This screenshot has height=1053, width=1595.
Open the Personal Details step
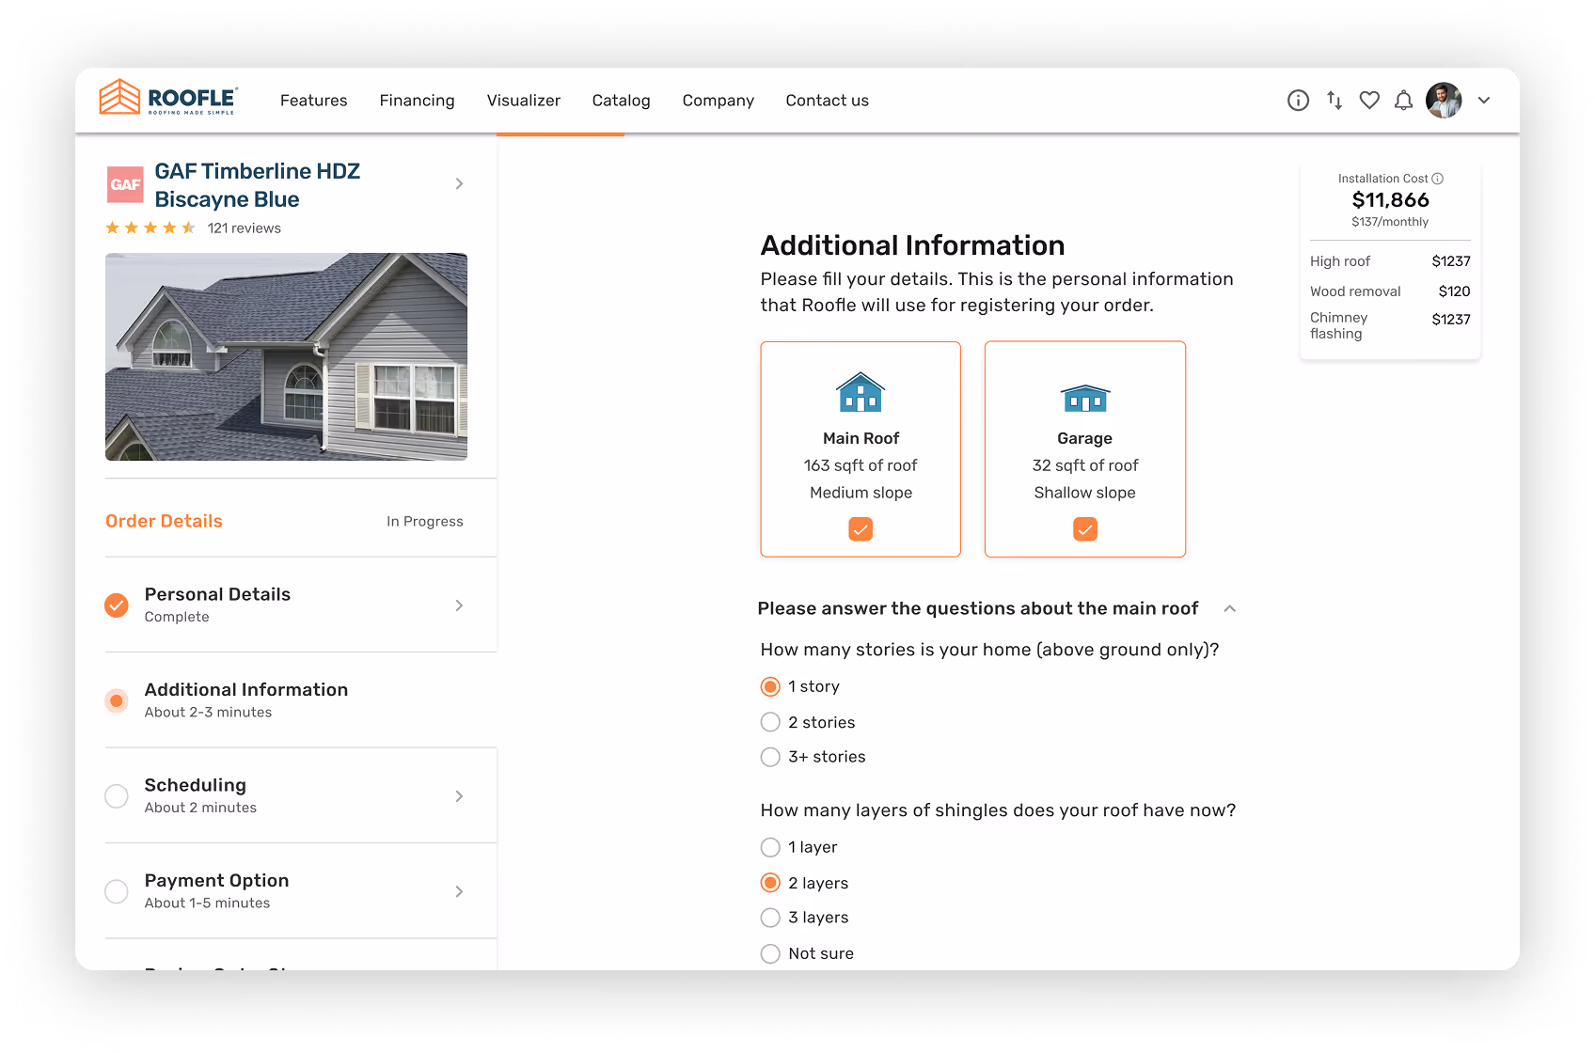tap(301, 605)
